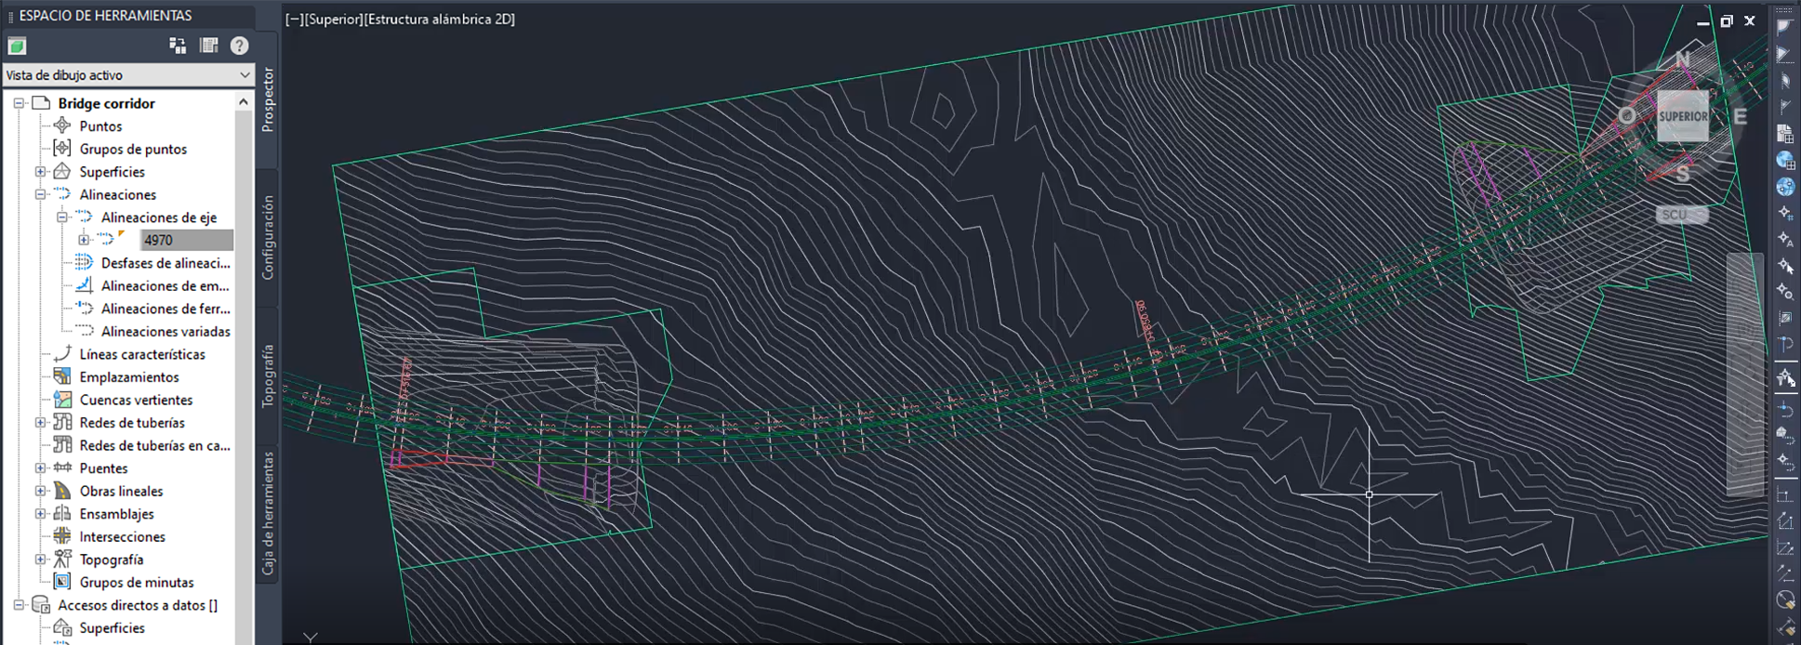The width and height of the screenshot is (1801, 645).
Task: Select the Cuencas vertientes icon
Action: coord(62,400)
